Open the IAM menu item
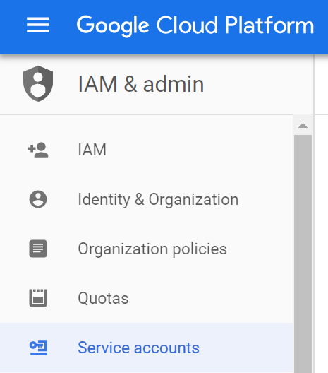The height and width of the screenshot is (373, 328). [147, 150]
